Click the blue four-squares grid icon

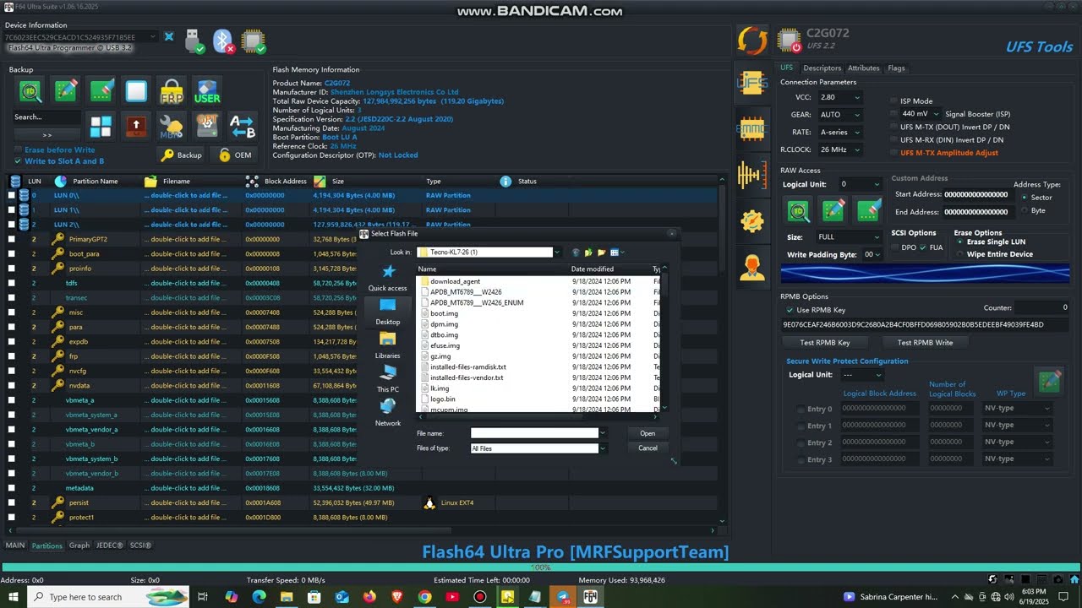[101, 127]
